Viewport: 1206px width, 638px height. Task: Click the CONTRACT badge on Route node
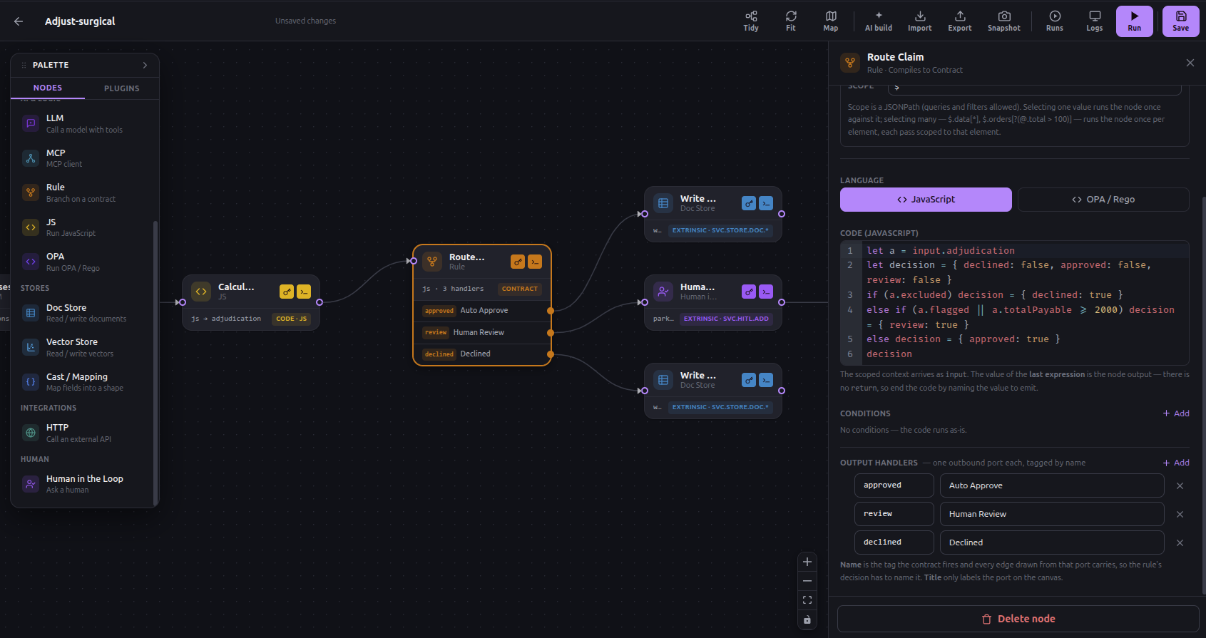519,289
